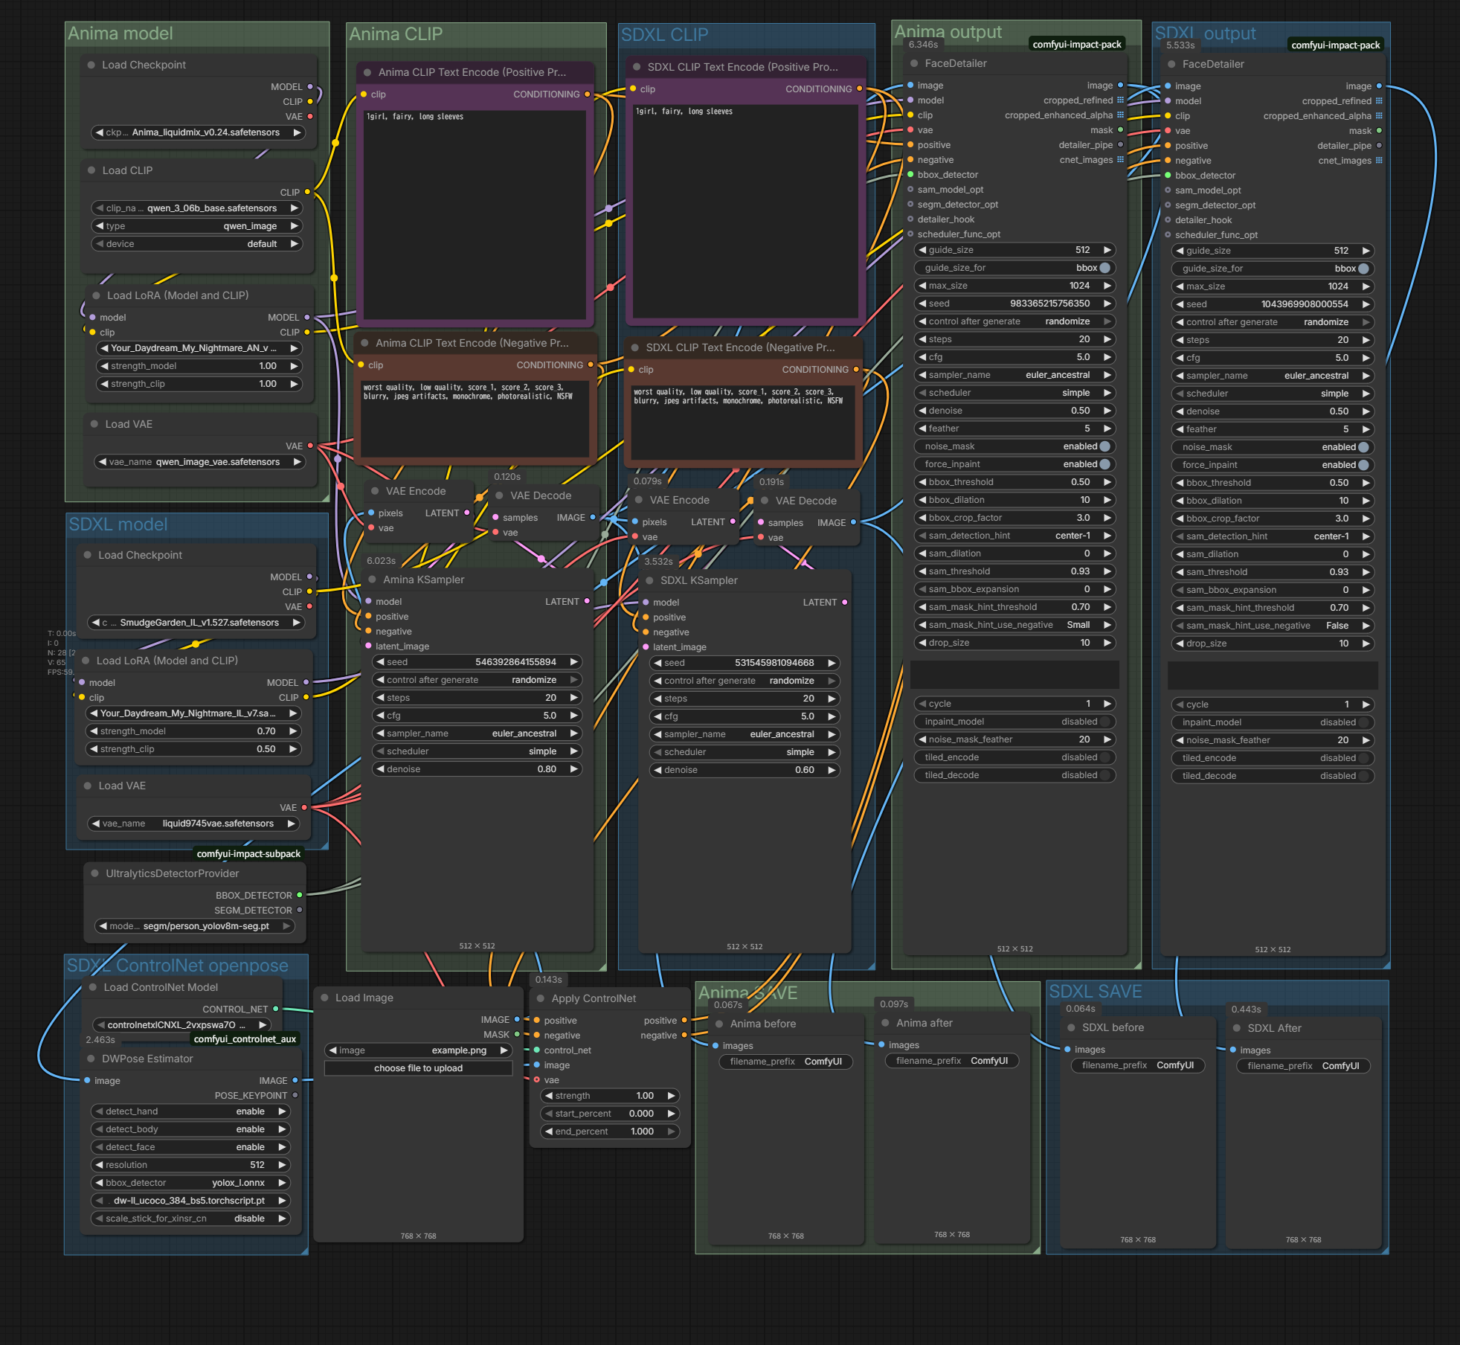
Task: Select the Anima CLIP group title
Action: 396,34
